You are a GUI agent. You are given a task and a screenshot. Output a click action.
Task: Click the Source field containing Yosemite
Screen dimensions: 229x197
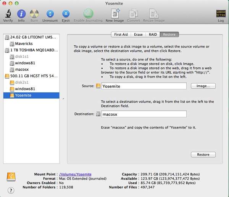click(x=144, y=86)
